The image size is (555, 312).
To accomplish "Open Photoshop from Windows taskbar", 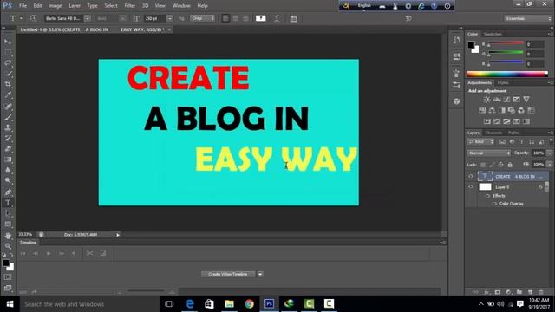I will tap(269, 303).
